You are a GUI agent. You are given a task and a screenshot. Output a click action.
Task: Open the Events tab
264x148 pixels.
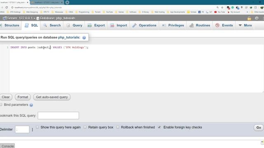coord(224,25)
